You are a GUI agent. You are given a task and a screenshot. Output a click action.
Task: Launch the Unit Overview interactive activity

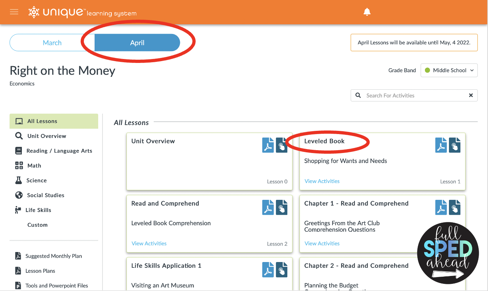(282, 145)
